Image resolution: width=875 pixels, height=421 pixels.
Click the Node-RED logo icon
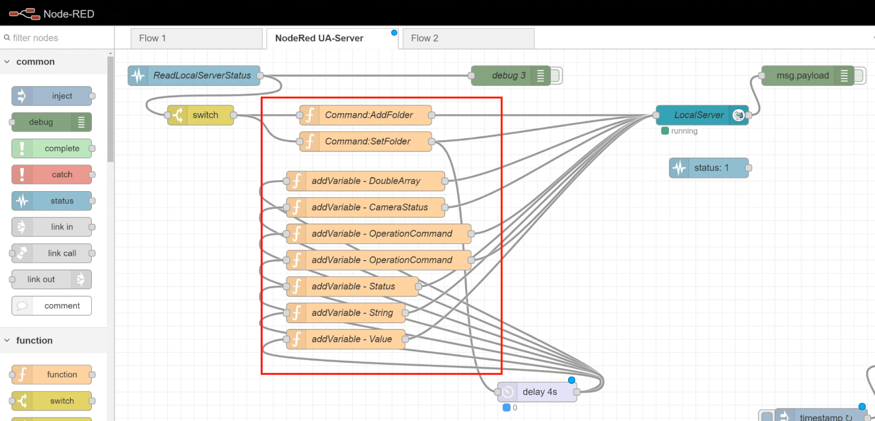24,14
